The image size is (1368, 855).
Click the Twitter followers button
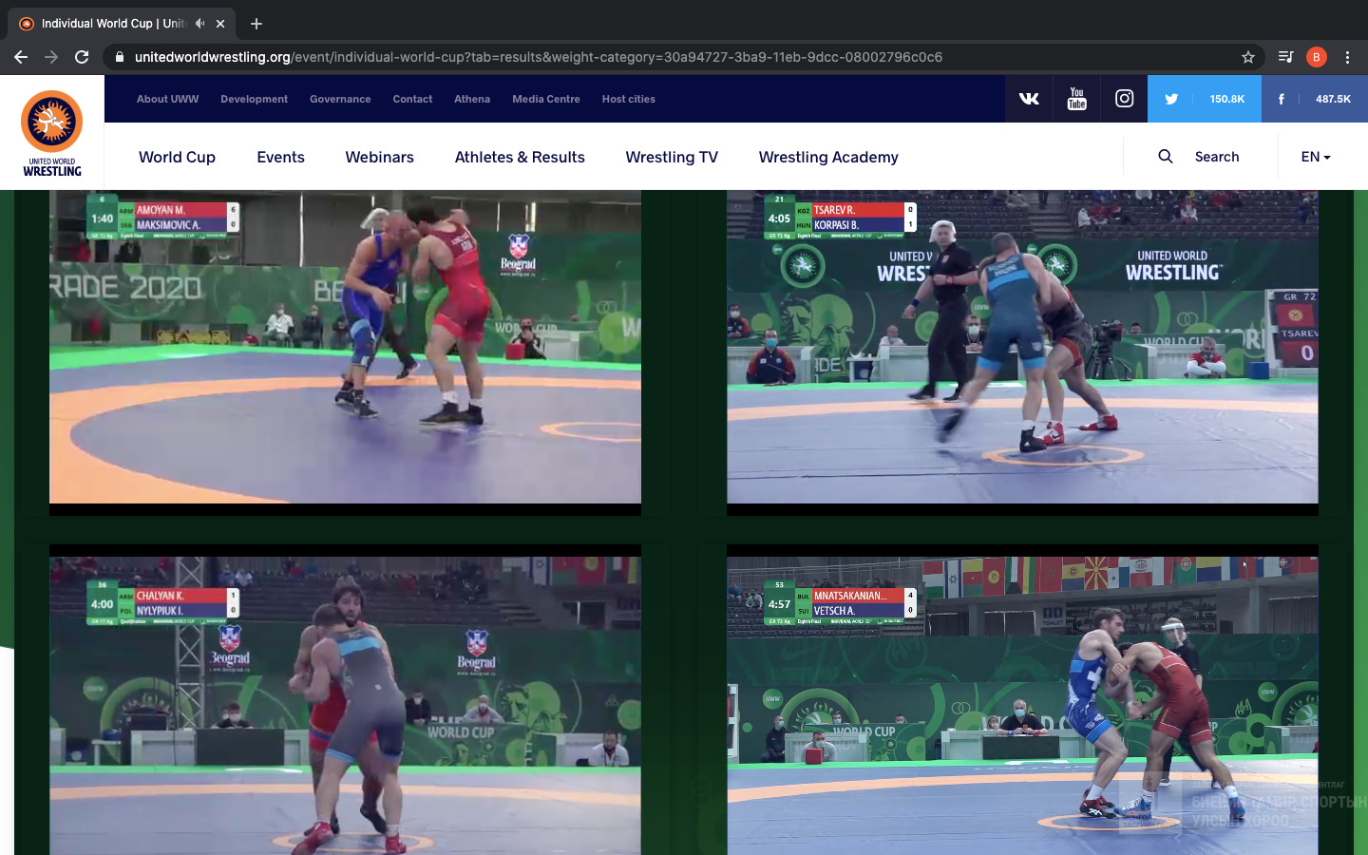(x=1204, y=99)
